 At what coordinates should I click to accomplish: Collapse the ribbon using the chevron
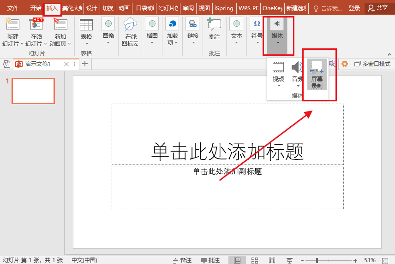pyautogui.click(x=390, y=54)
